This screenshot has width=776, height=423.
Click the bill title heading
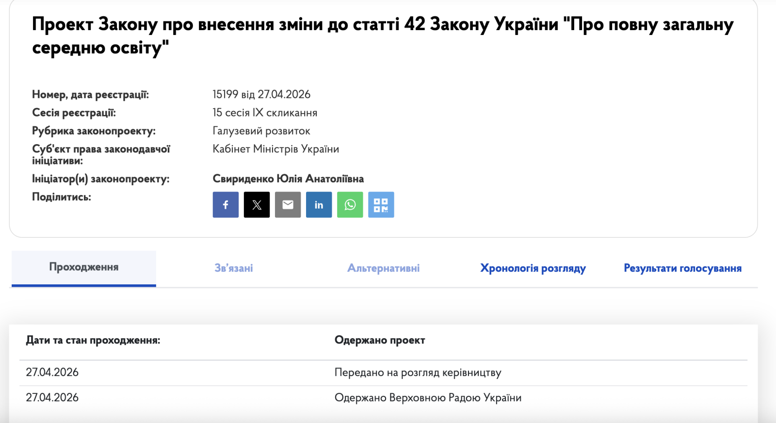382,35
